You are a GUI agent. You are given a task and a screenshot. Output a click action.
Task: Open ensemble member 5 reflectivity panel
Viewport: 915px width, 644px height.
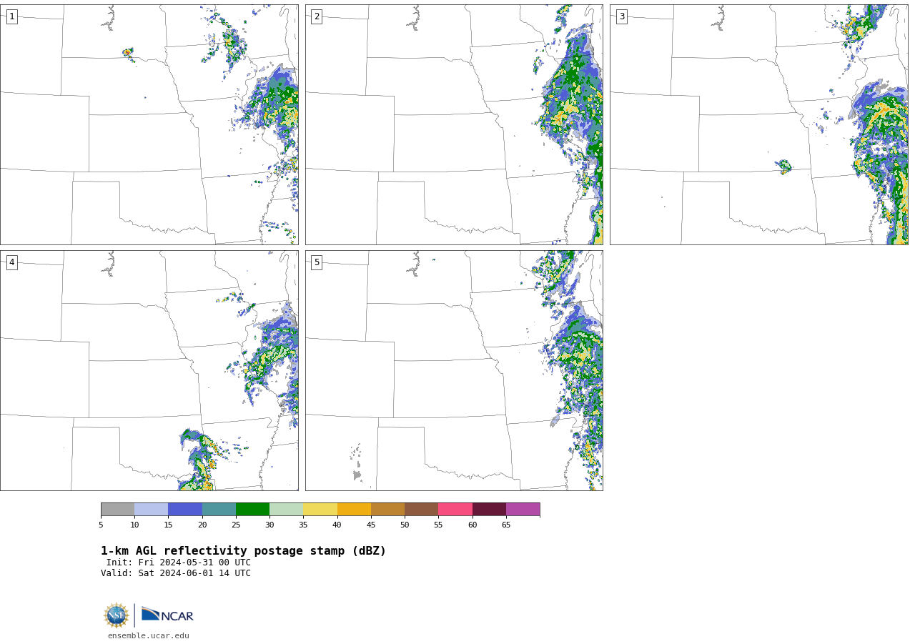tap(454, 370)
